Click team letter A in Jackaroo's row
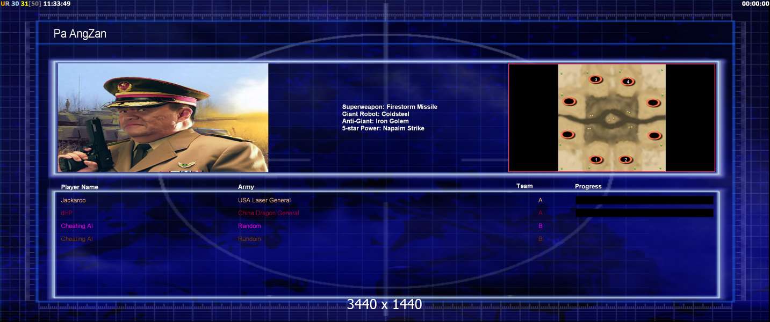The image size is (770, 322). (541, 200)
